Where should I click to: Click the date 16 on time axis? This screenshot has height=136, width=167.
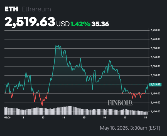click(x=104, y=117)
